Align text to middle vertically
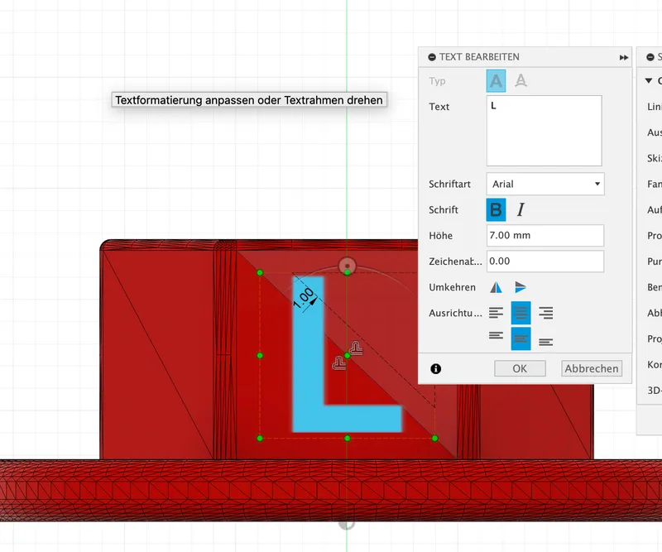662x552 pixels. 520,338
